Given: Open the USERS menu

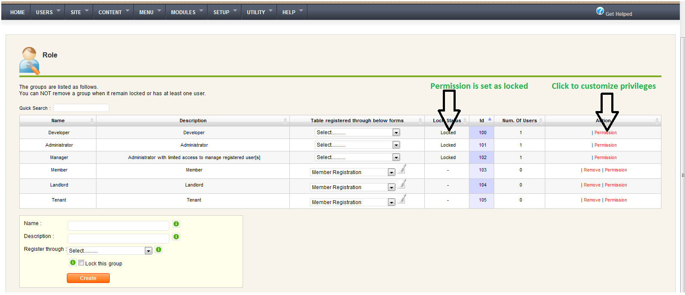Looking at the screenshot, I should point(48,12).
